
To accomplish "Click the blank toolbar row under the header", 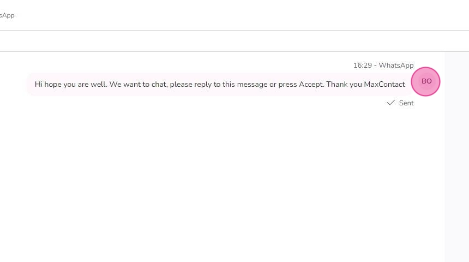I will coord(234,41).
